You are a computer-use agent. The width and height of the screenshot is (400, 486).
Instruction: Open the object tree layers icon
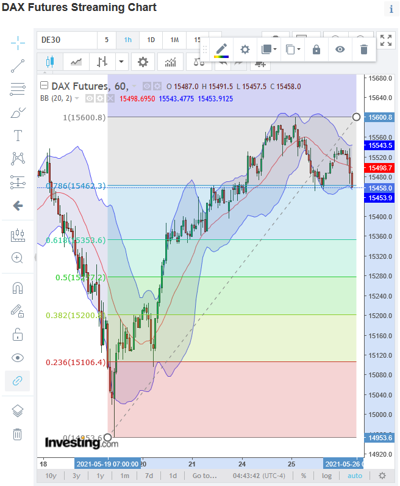[18, 411]
